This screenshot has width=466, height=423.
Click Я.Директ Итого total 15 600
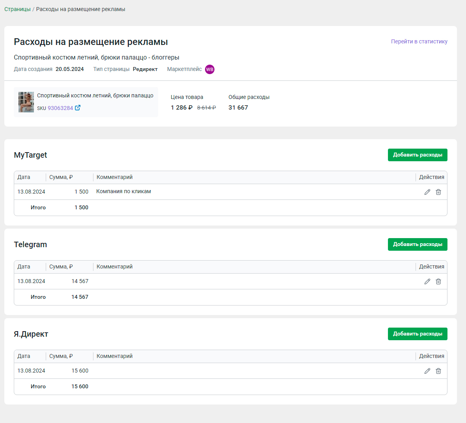(80, 386)
